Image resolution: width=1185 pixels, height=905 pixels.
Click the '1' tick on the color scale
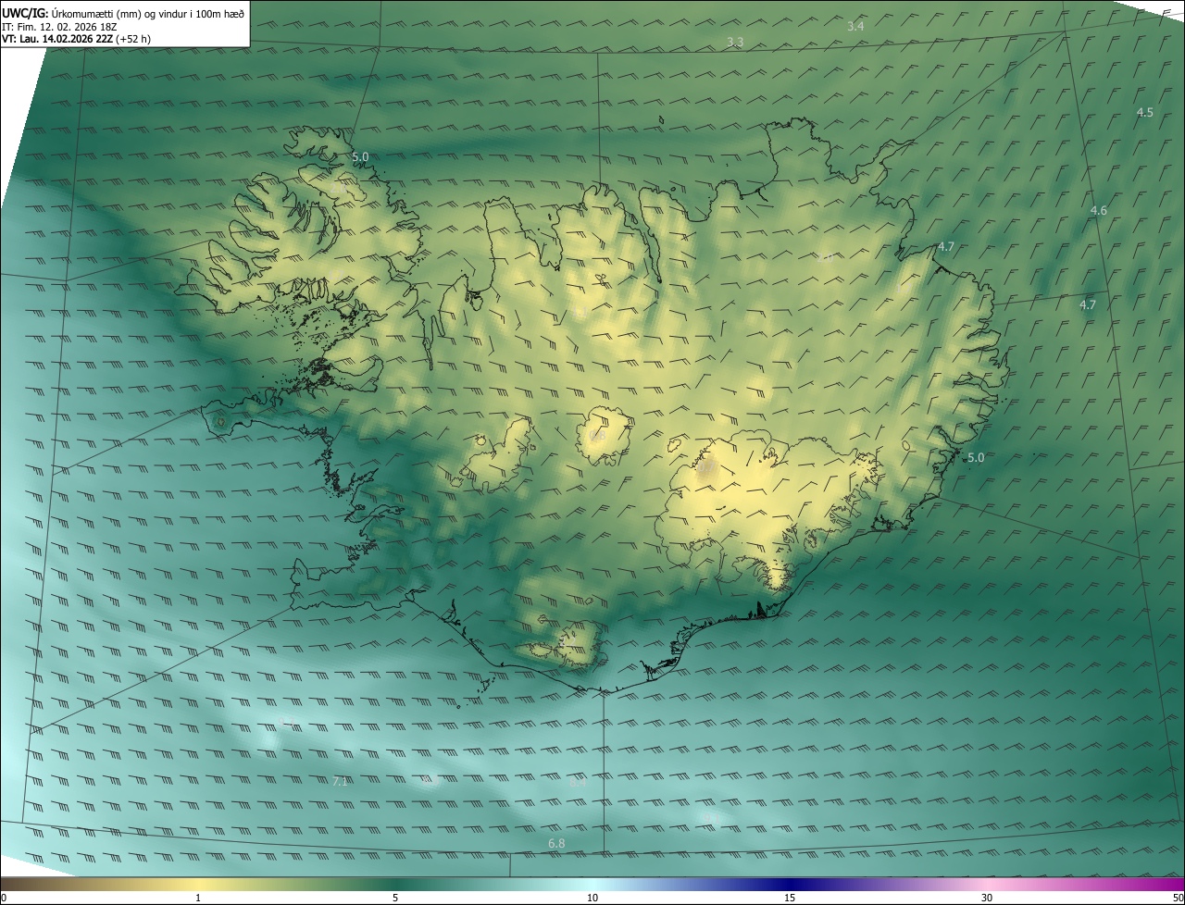pos(198,898)
